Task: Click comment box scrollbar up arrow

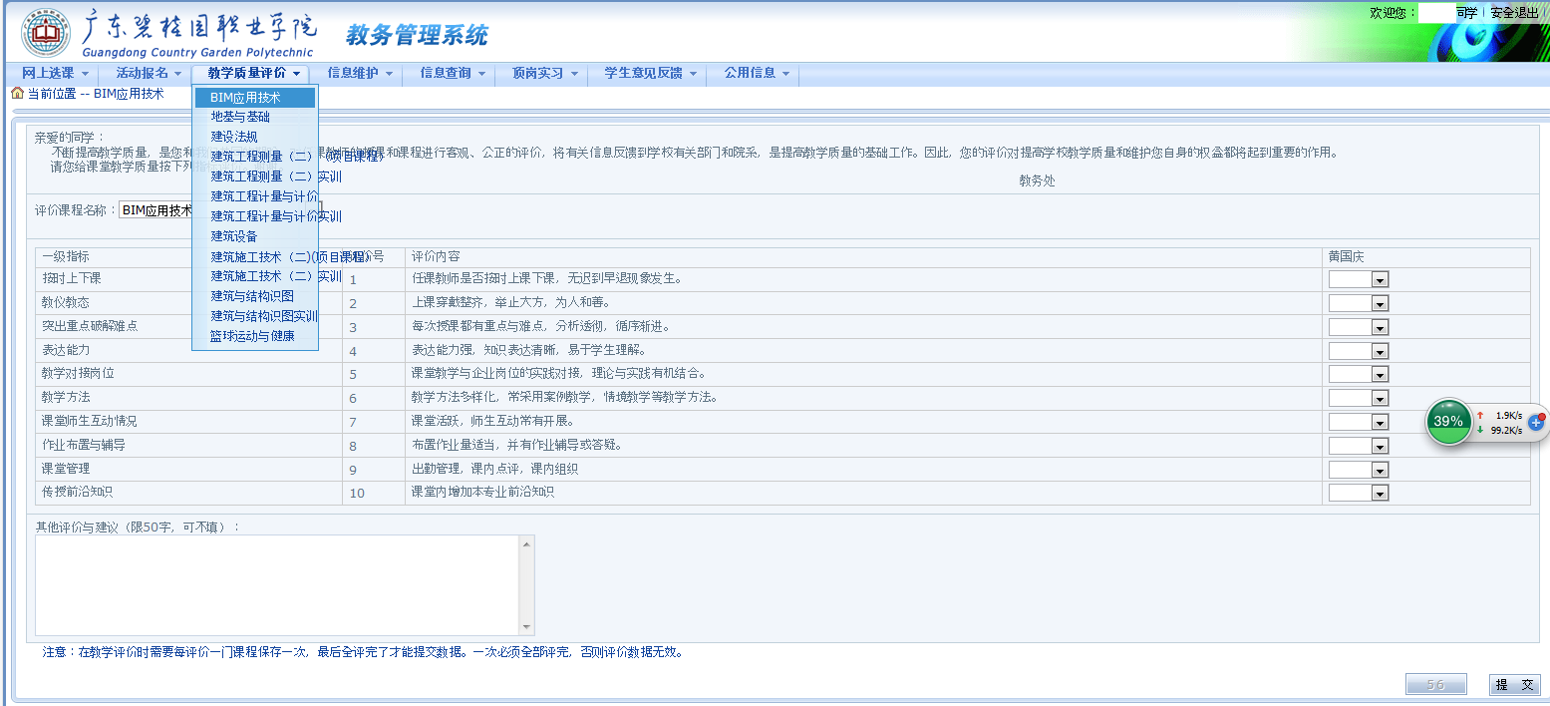Action: [527, 543]
